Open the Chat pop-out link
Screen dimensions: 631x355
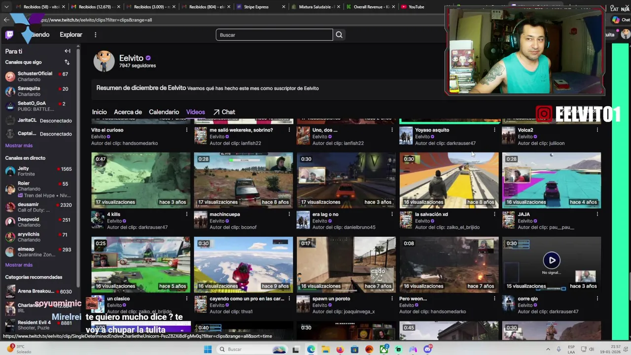224,112
